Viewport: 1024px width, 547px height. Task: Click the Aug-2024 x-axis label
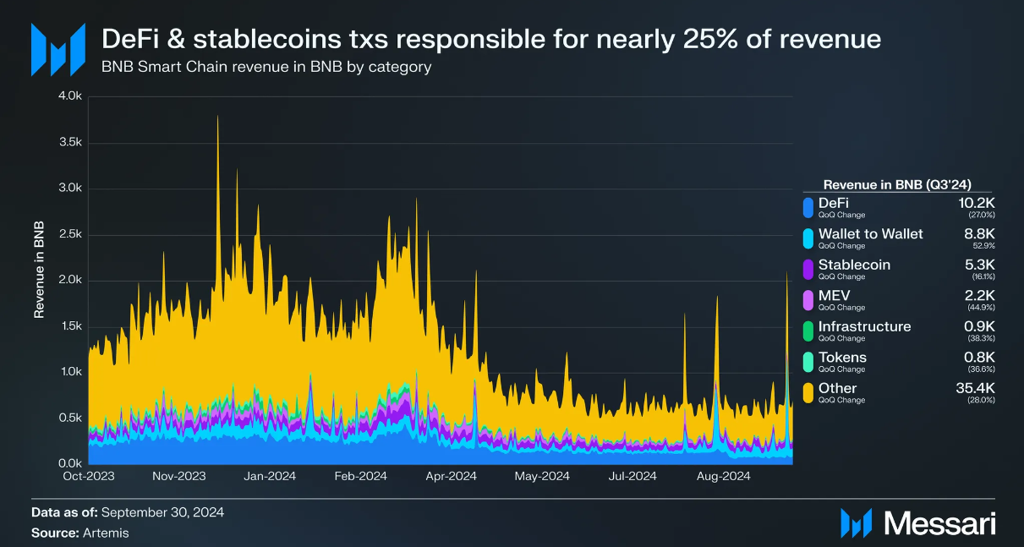(x=724, y=477)
